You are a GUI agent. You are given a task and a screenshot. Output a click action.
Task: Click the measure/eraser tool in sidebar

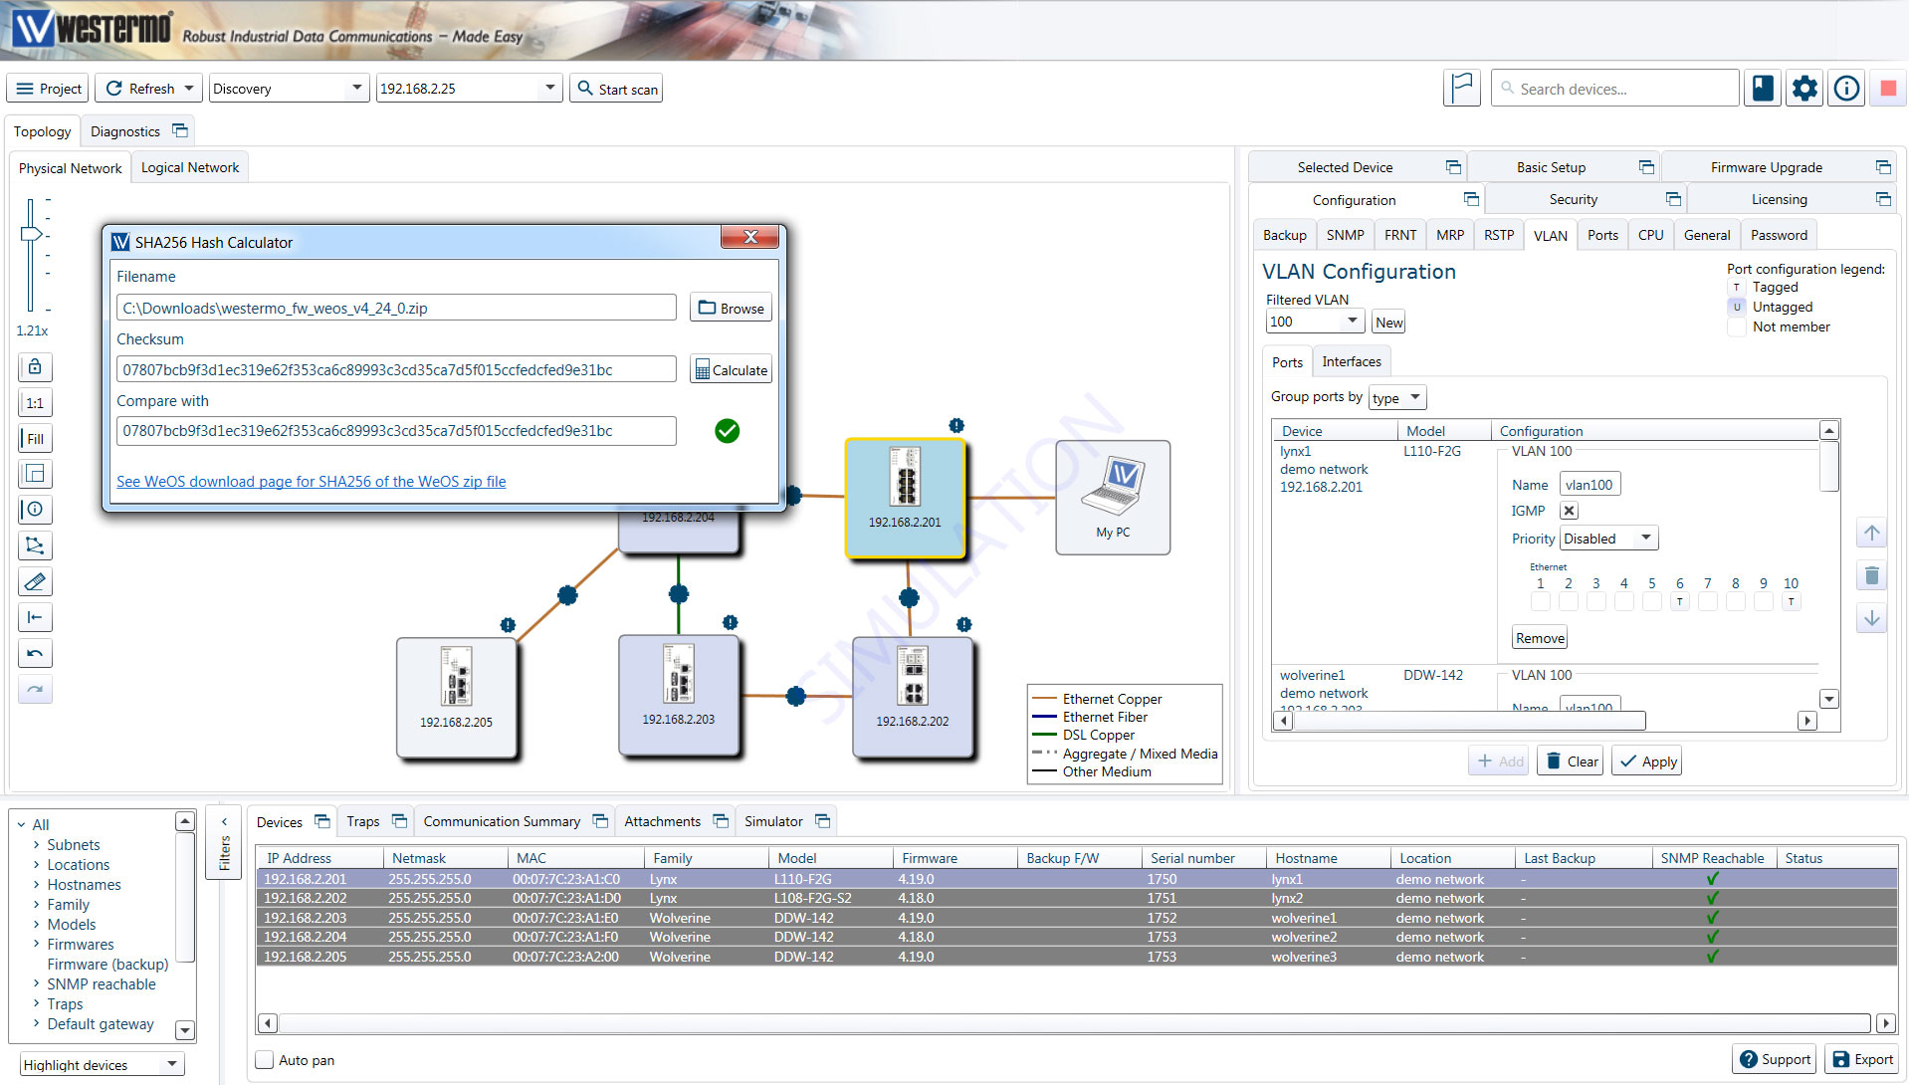tap(35, 580)
